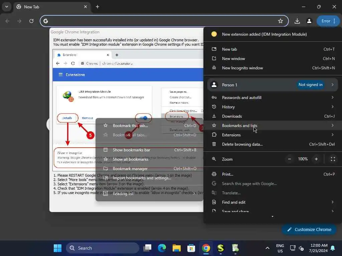Open File Explorer from taskbar
Image resolution: width=342 pixels, height=256 pixels.
(x=176, y=248)
